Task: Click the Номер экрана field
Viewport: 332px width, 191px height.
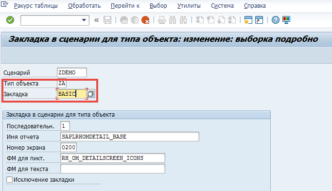Action: coord(69,147)
